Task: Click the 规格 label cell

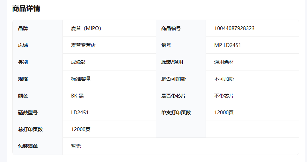Action: point(38,79)
